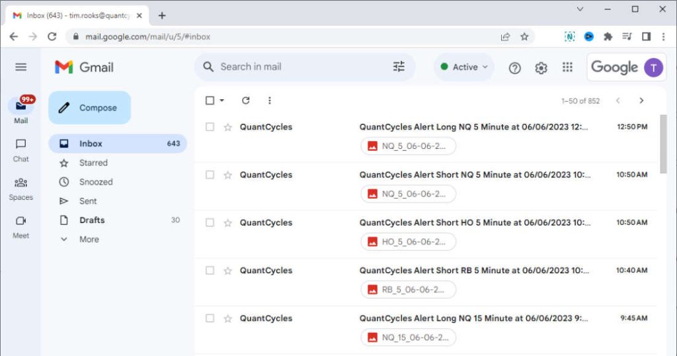Show search options filter icon
677x356 pixels.
[399, 67]
